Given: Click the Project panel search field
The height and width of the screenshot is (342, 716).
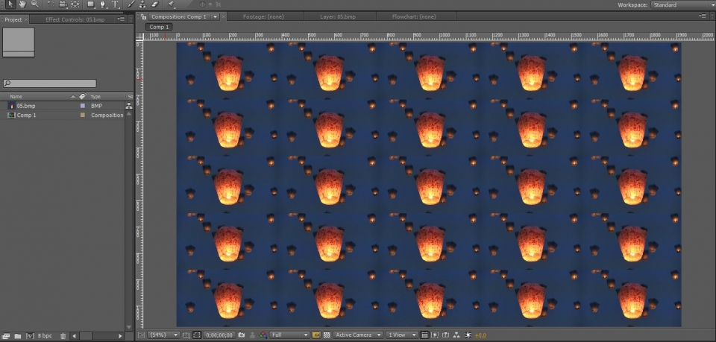Looking at the screenshot, I should coord(50,83).
